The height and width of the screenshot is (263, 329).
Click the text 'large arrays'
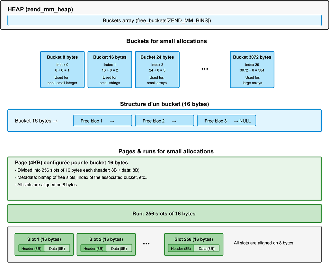252,83
